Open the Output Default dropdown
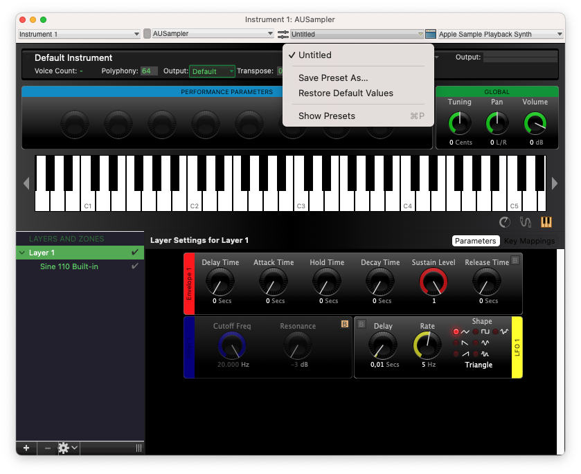The width and height of the screenshot is (581, 474). (x=212, y=71)
